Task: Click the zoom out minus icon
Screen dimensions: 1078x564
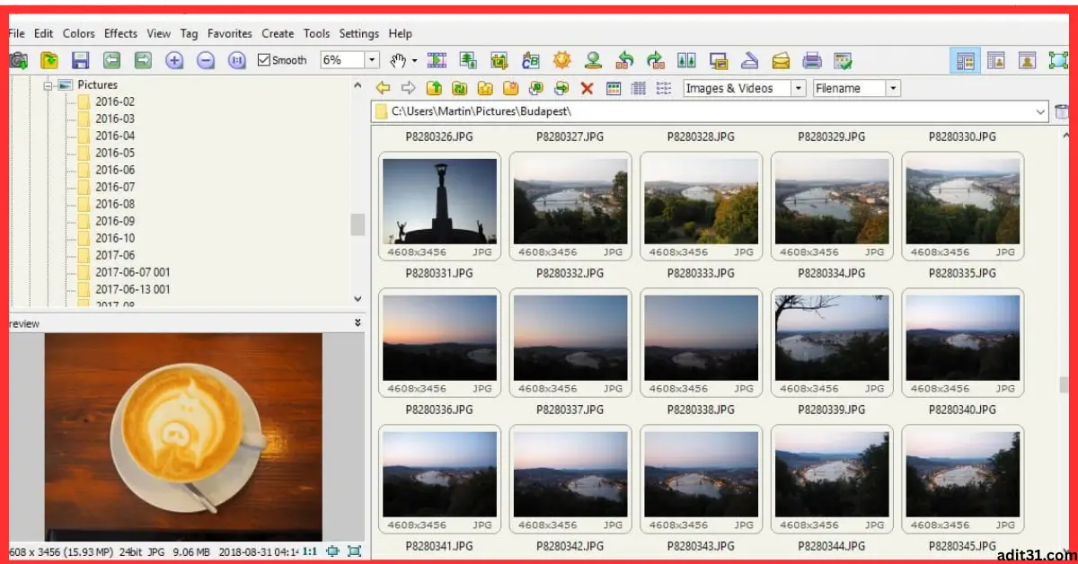Action: 206,60
